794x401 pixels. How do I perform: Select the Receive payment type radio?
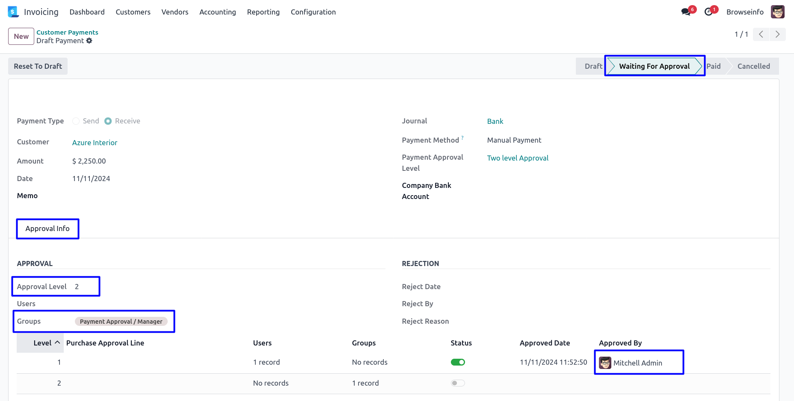tap(108, 121)
